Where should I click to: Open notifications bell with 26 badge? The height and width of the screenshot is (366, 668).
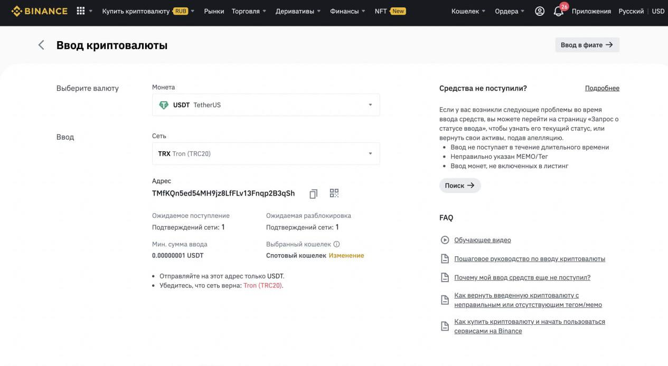(559, 11)
